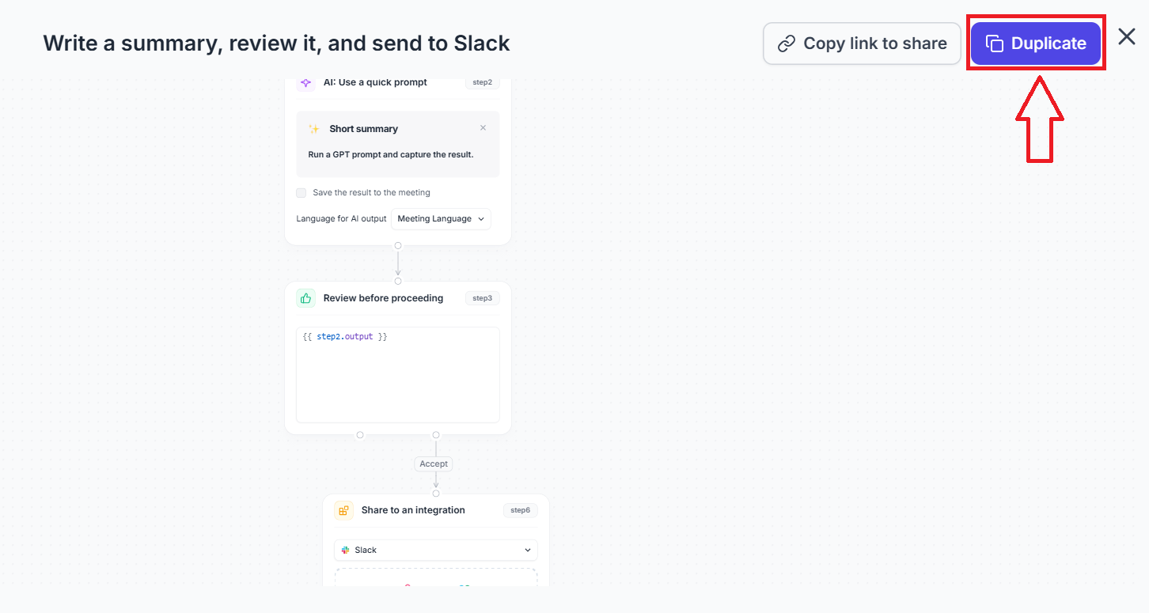This screenshot has height=613, width=1149.
Task: Click inside the step2.output text field
Action: pyautogui.click(x=397, y=375)
